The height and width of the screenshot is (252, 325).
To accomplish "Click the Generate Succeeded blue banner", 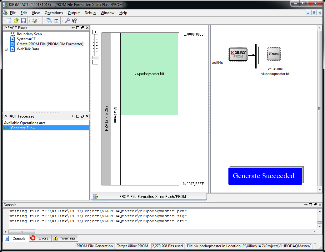I will [265, 176].
